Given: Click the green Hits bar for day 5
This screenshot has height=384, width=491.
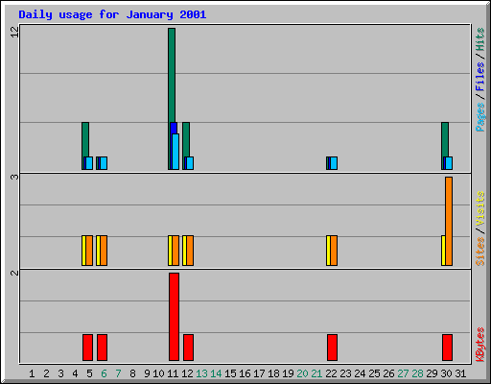Looking at the screenshot, I should (85, 139).
